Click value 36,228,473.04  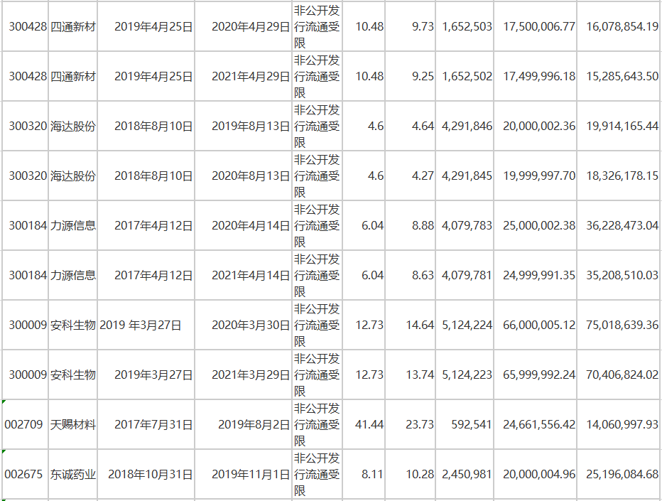pyautogui.click(x=619, y=225)
